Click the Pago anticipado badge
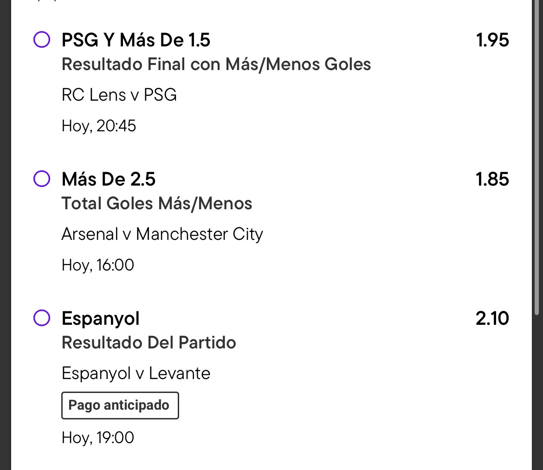543x470 pixels. 120,406
